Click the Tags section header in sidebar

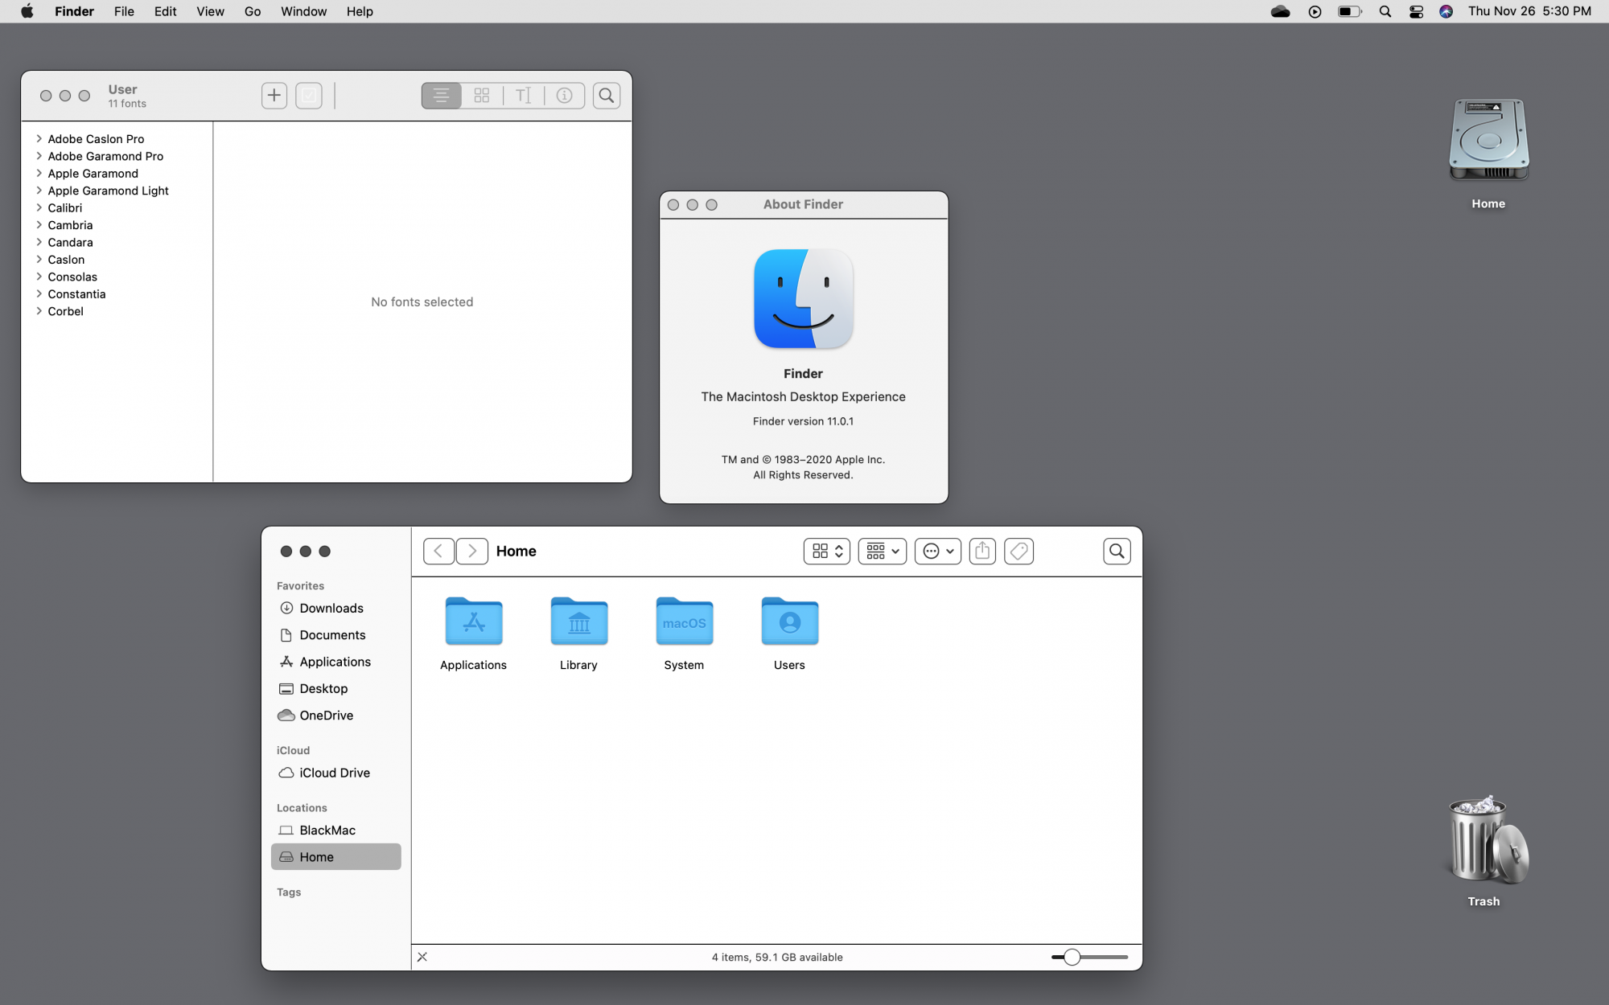click(x=289, y=892)
